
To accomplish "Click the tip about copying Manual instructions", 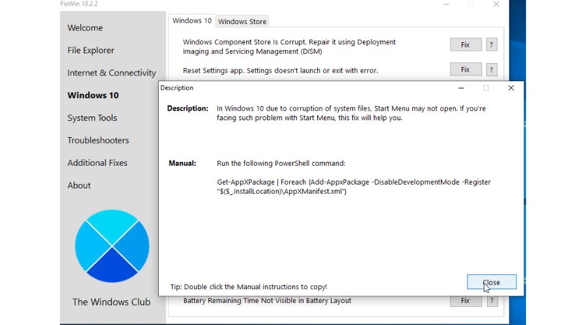I will point(249,287).
